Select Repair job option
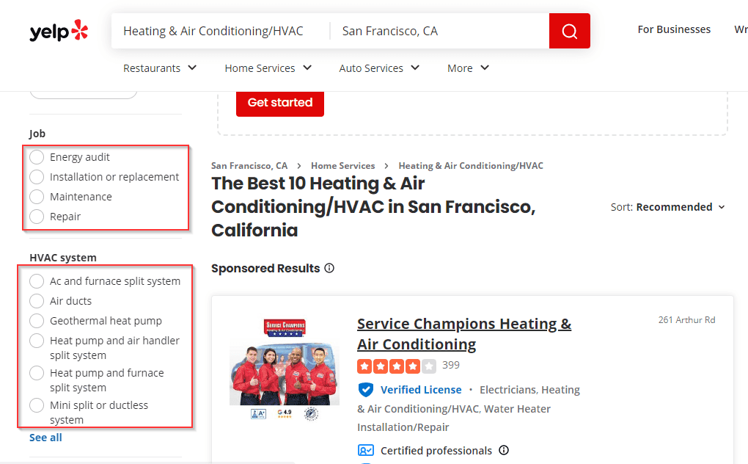Viewport: 748px width, 464px height. click(x=37, y=217)
